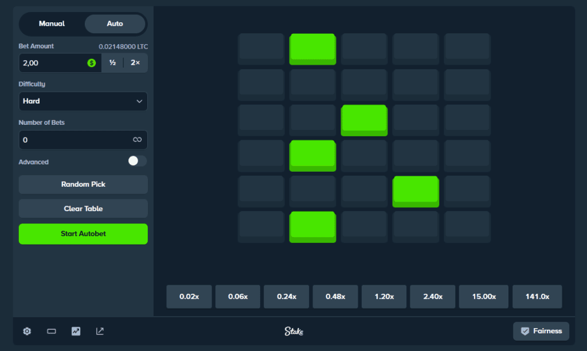587x351 pixels.
Task: Open the settings gear icon
Action: (27, 331)
